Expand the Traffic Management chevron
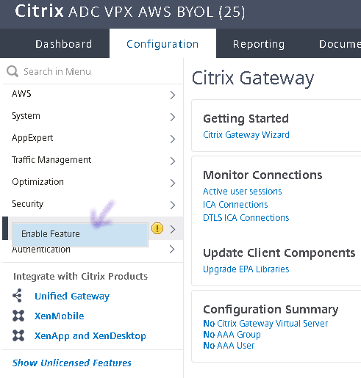The height and width of the screenshot is (378, 361). 173,161
